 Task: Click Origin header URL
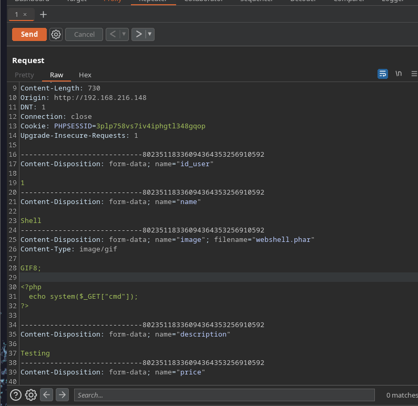[x=100, y=98]
